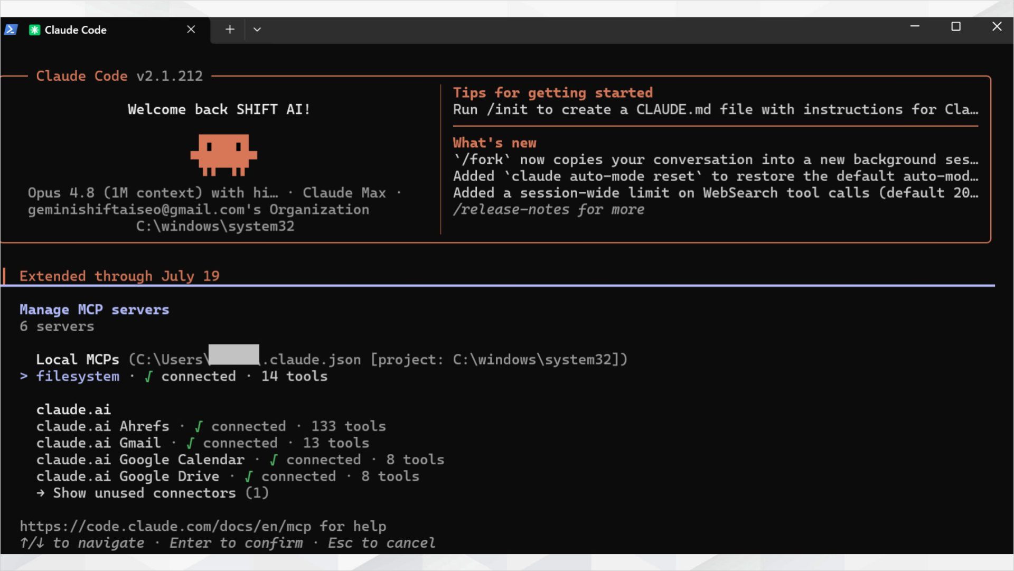
Task: Maximize the terminal window
Action: (x=956, y=26)
